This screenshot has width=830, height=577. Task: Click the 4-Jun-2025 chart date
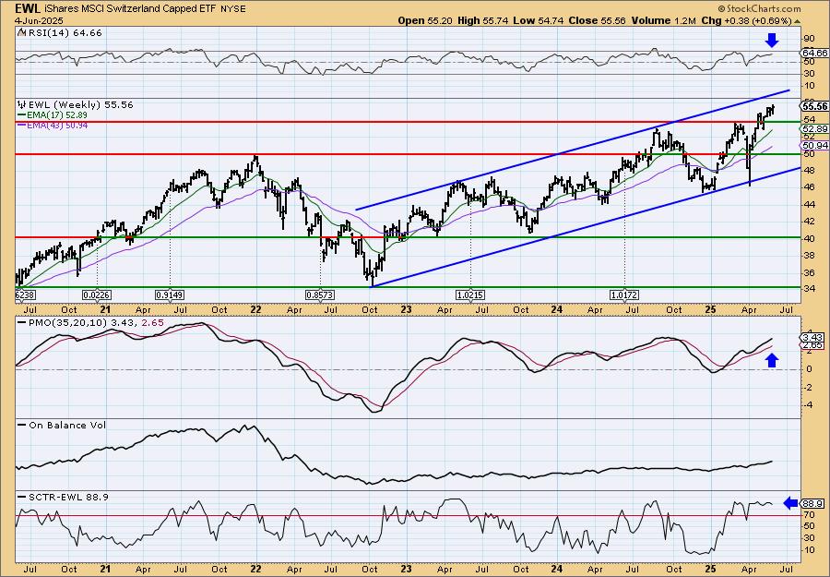click(39, 20)
